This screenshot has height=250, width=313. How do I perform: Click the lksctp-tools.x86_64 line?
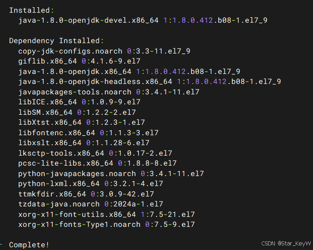click(x=95, y=153)
